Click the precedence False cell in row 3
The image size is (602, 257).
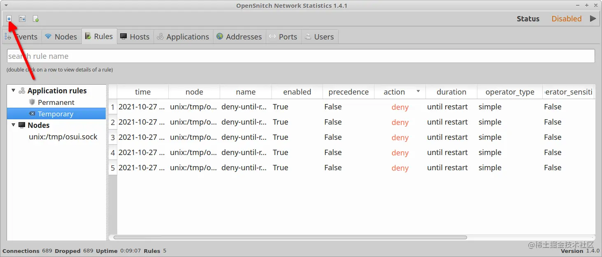coord(349,137)
